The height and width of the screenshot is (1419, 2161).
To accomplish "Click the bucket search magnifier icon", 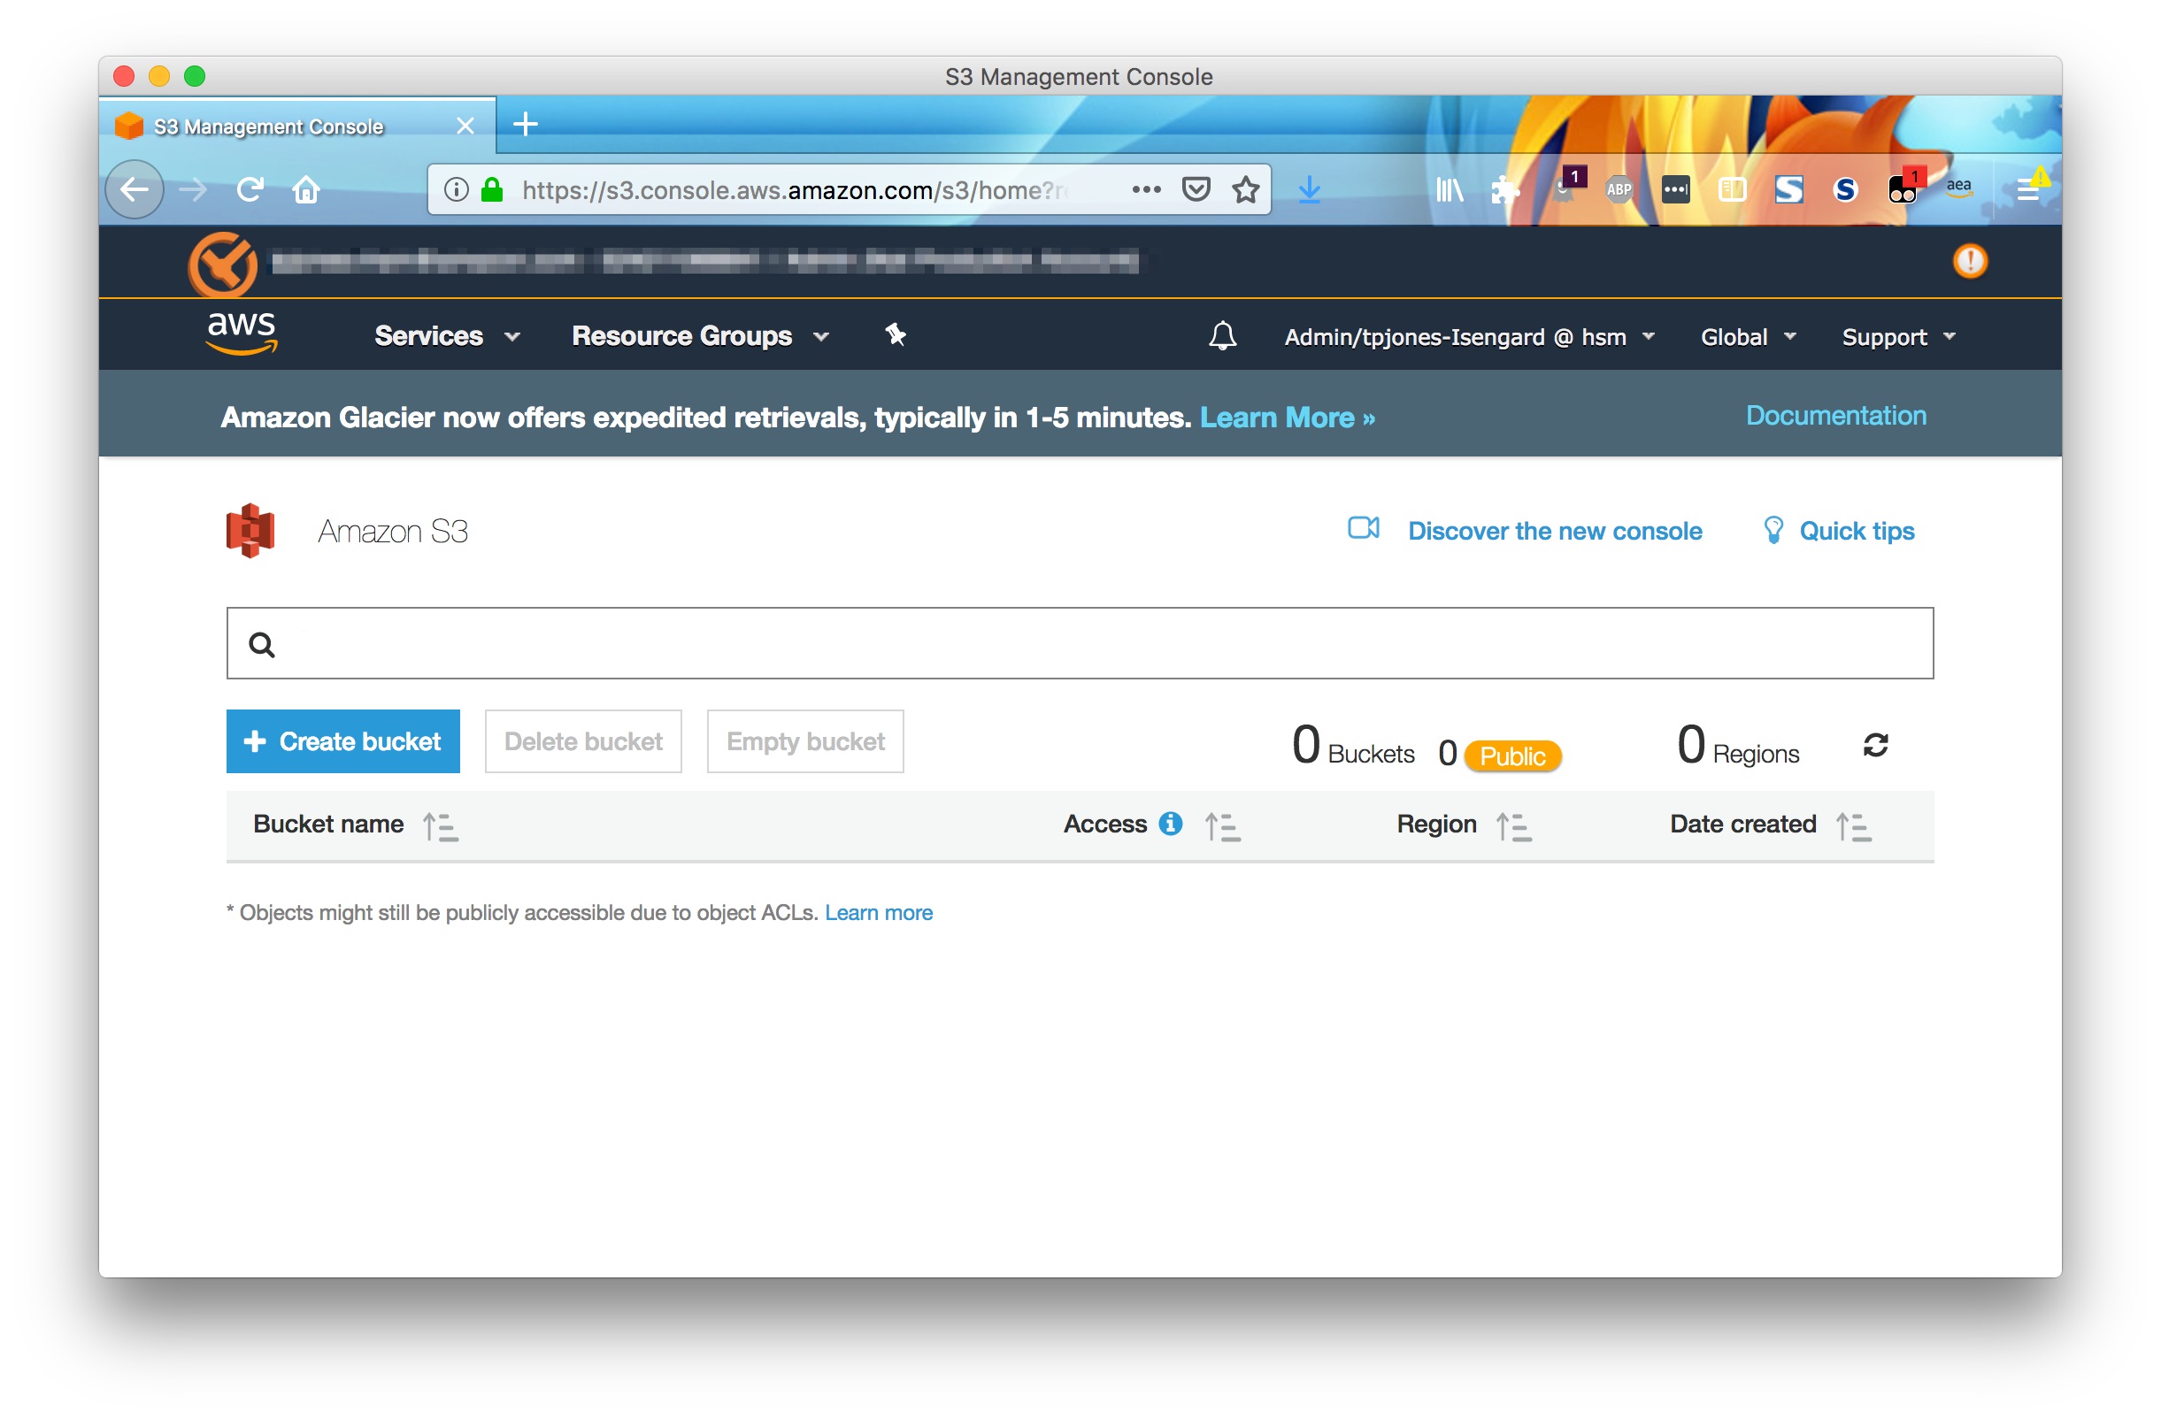I will point(262,645).
